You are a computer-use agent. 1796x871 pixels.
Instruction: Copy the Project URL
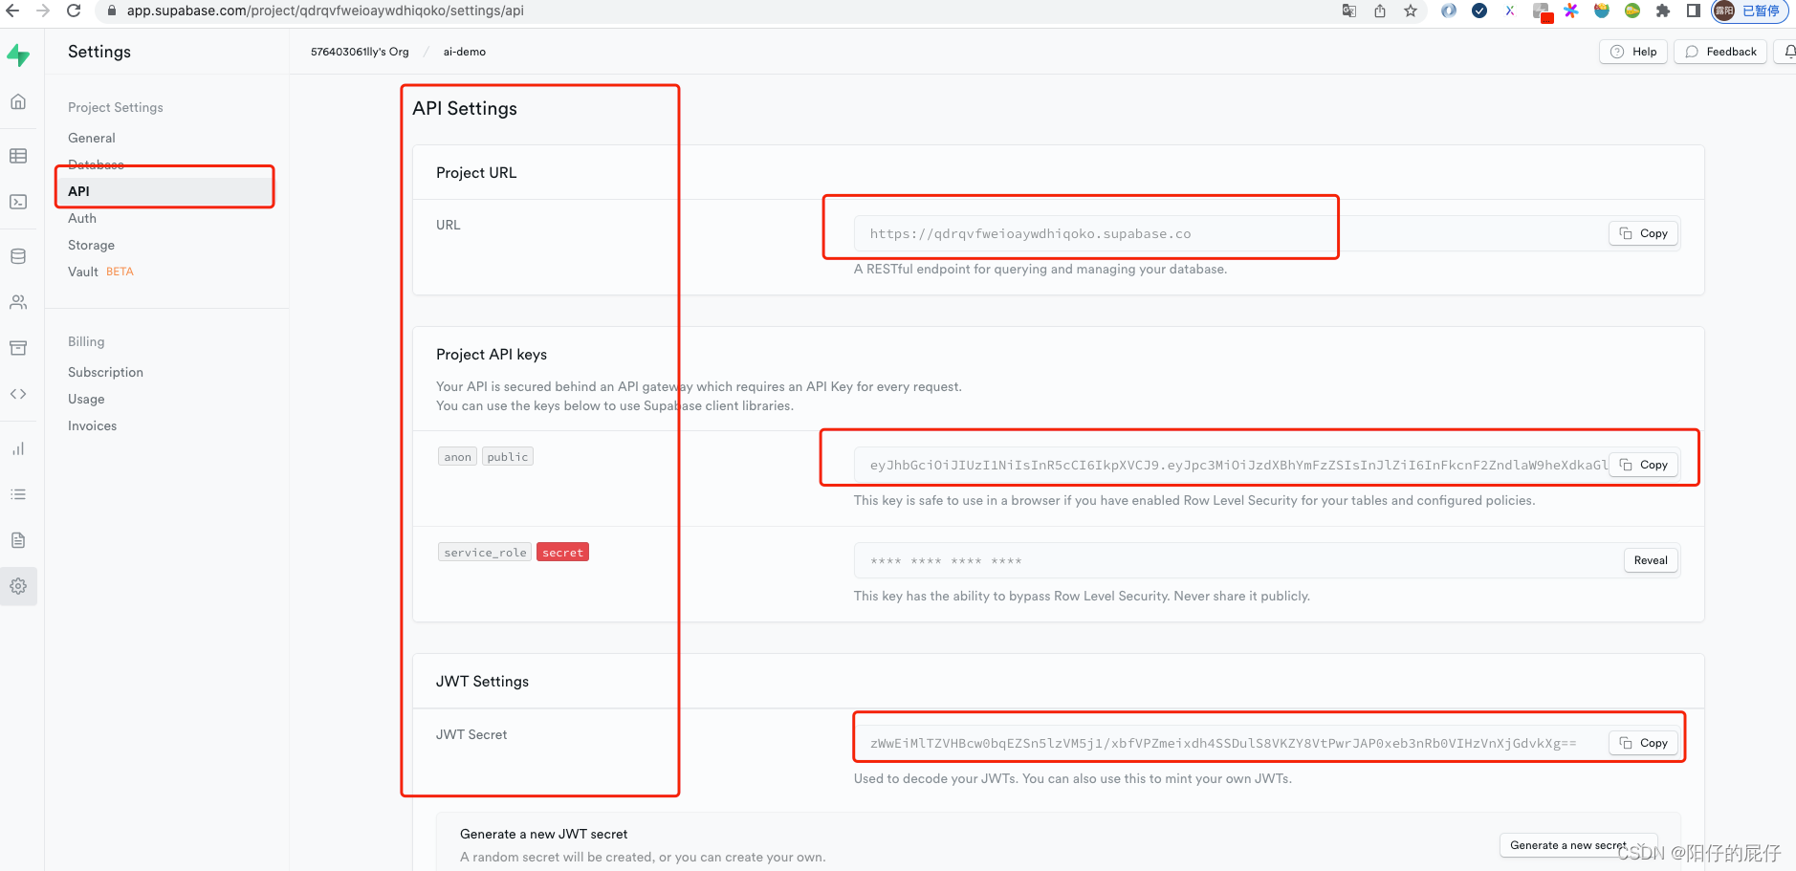(x=1644, y=233)
